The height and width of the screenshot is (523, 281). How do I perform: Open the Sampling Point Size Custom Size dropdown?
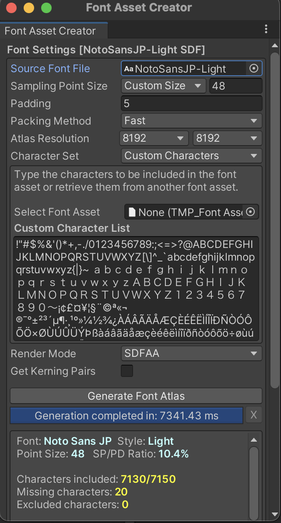coord(164,86)
